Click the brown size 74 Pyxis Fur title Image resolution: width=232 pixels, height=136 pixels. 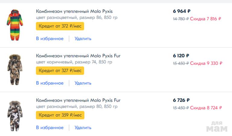tap(78, 56)
